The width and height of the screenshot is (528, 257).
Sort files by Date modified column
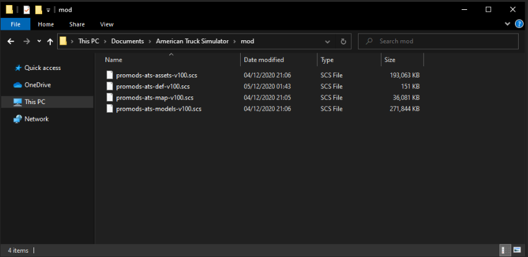[x=264, y=60]
